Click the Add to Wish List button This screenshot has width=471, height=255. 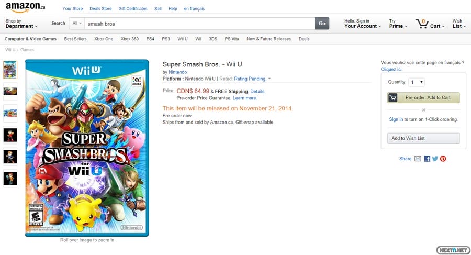[423, 138]
